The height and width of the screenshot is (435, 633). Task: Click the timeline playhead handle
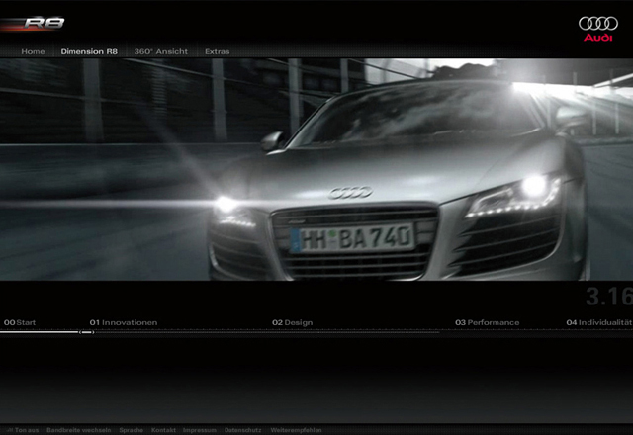point(87,332)
